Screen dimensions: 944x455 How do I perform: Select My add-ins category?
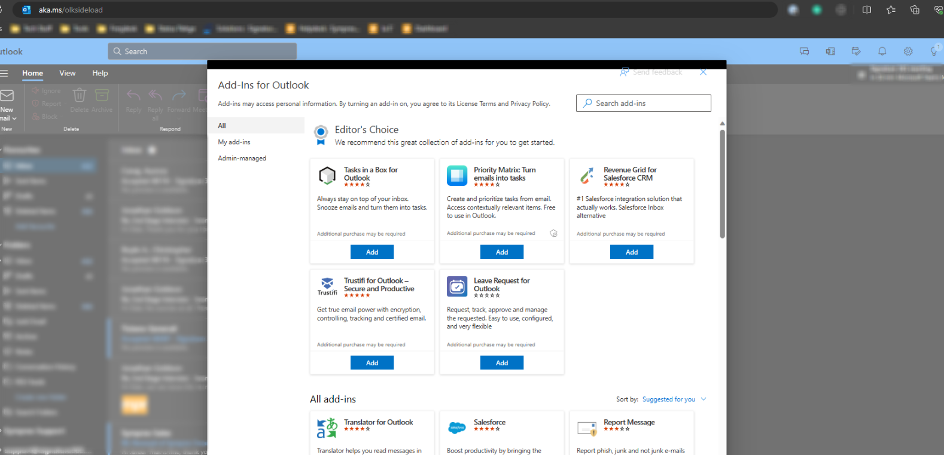257,142
